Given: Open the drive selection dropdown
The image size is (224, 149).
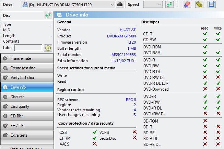Looking at the screenshot, I should coord(68,4).
